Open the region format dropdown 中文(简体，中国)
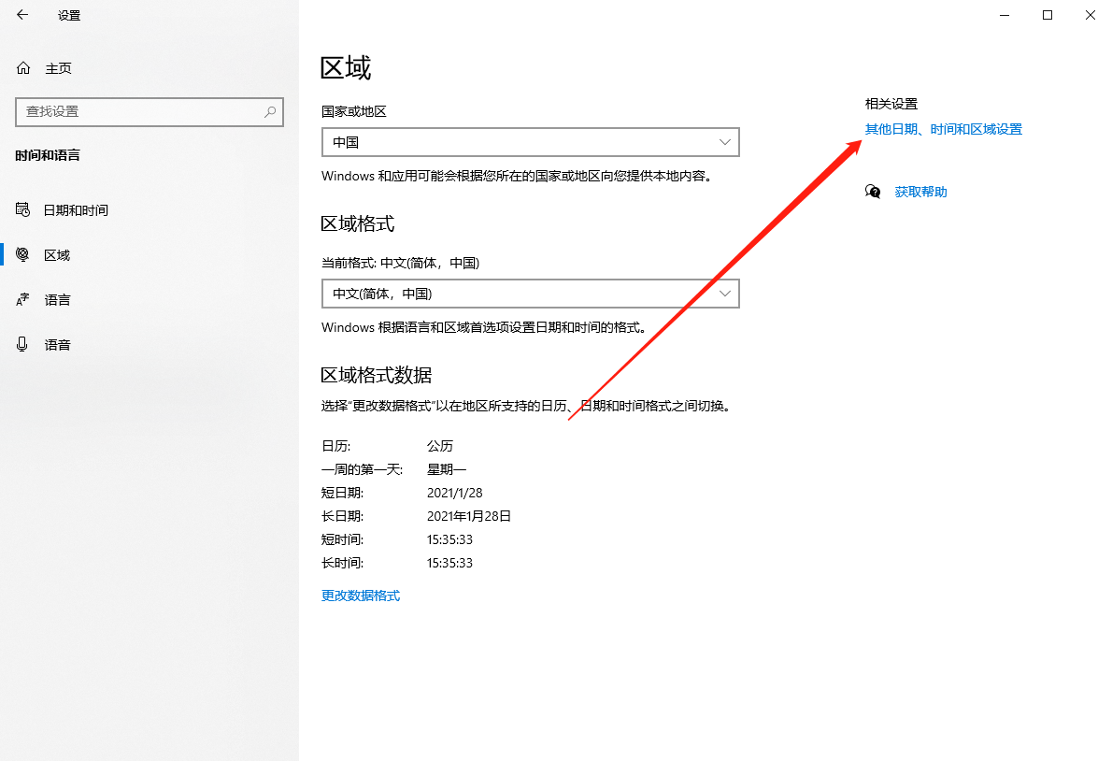The width and height of the screenshot is (1112, 761). pos(531,294)
